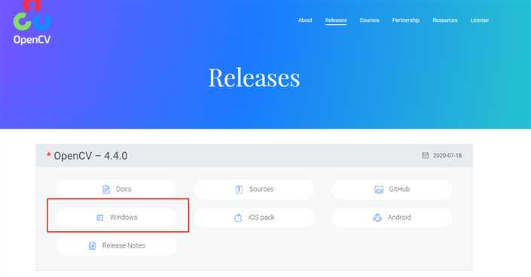Open the Courses nav link
Viewport: 531px width, 277px height.
coord(369,20)
